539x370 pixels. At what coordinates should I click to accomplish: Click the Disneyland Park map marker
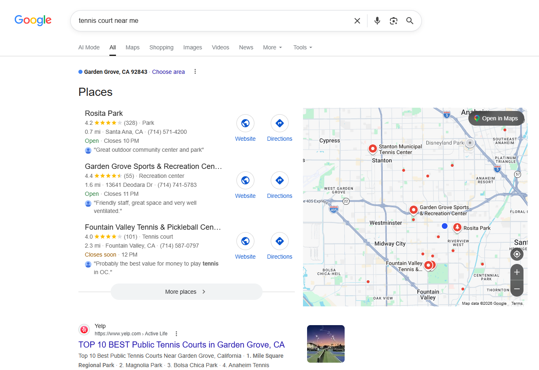(x=470, y=143)
